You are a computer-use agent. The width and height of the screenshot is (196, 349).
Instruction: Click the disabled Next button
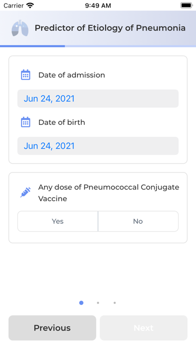pyautogui.click(x=143, y=328)
